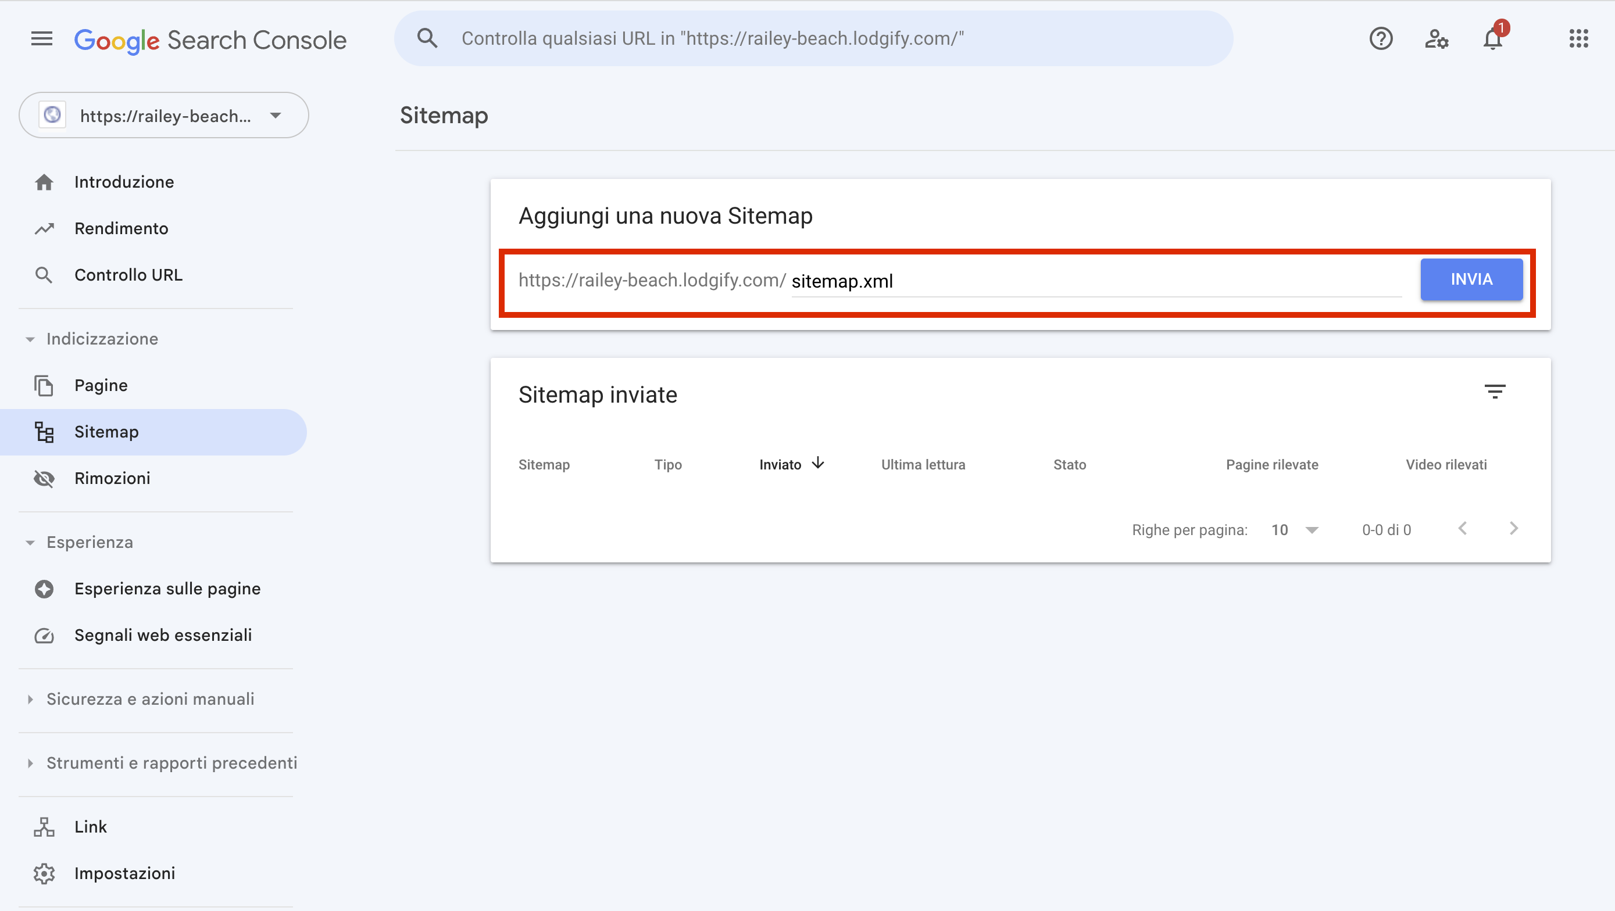1615x911 pixels.
Task: Click the property globe icon
Action: [52, 115]
